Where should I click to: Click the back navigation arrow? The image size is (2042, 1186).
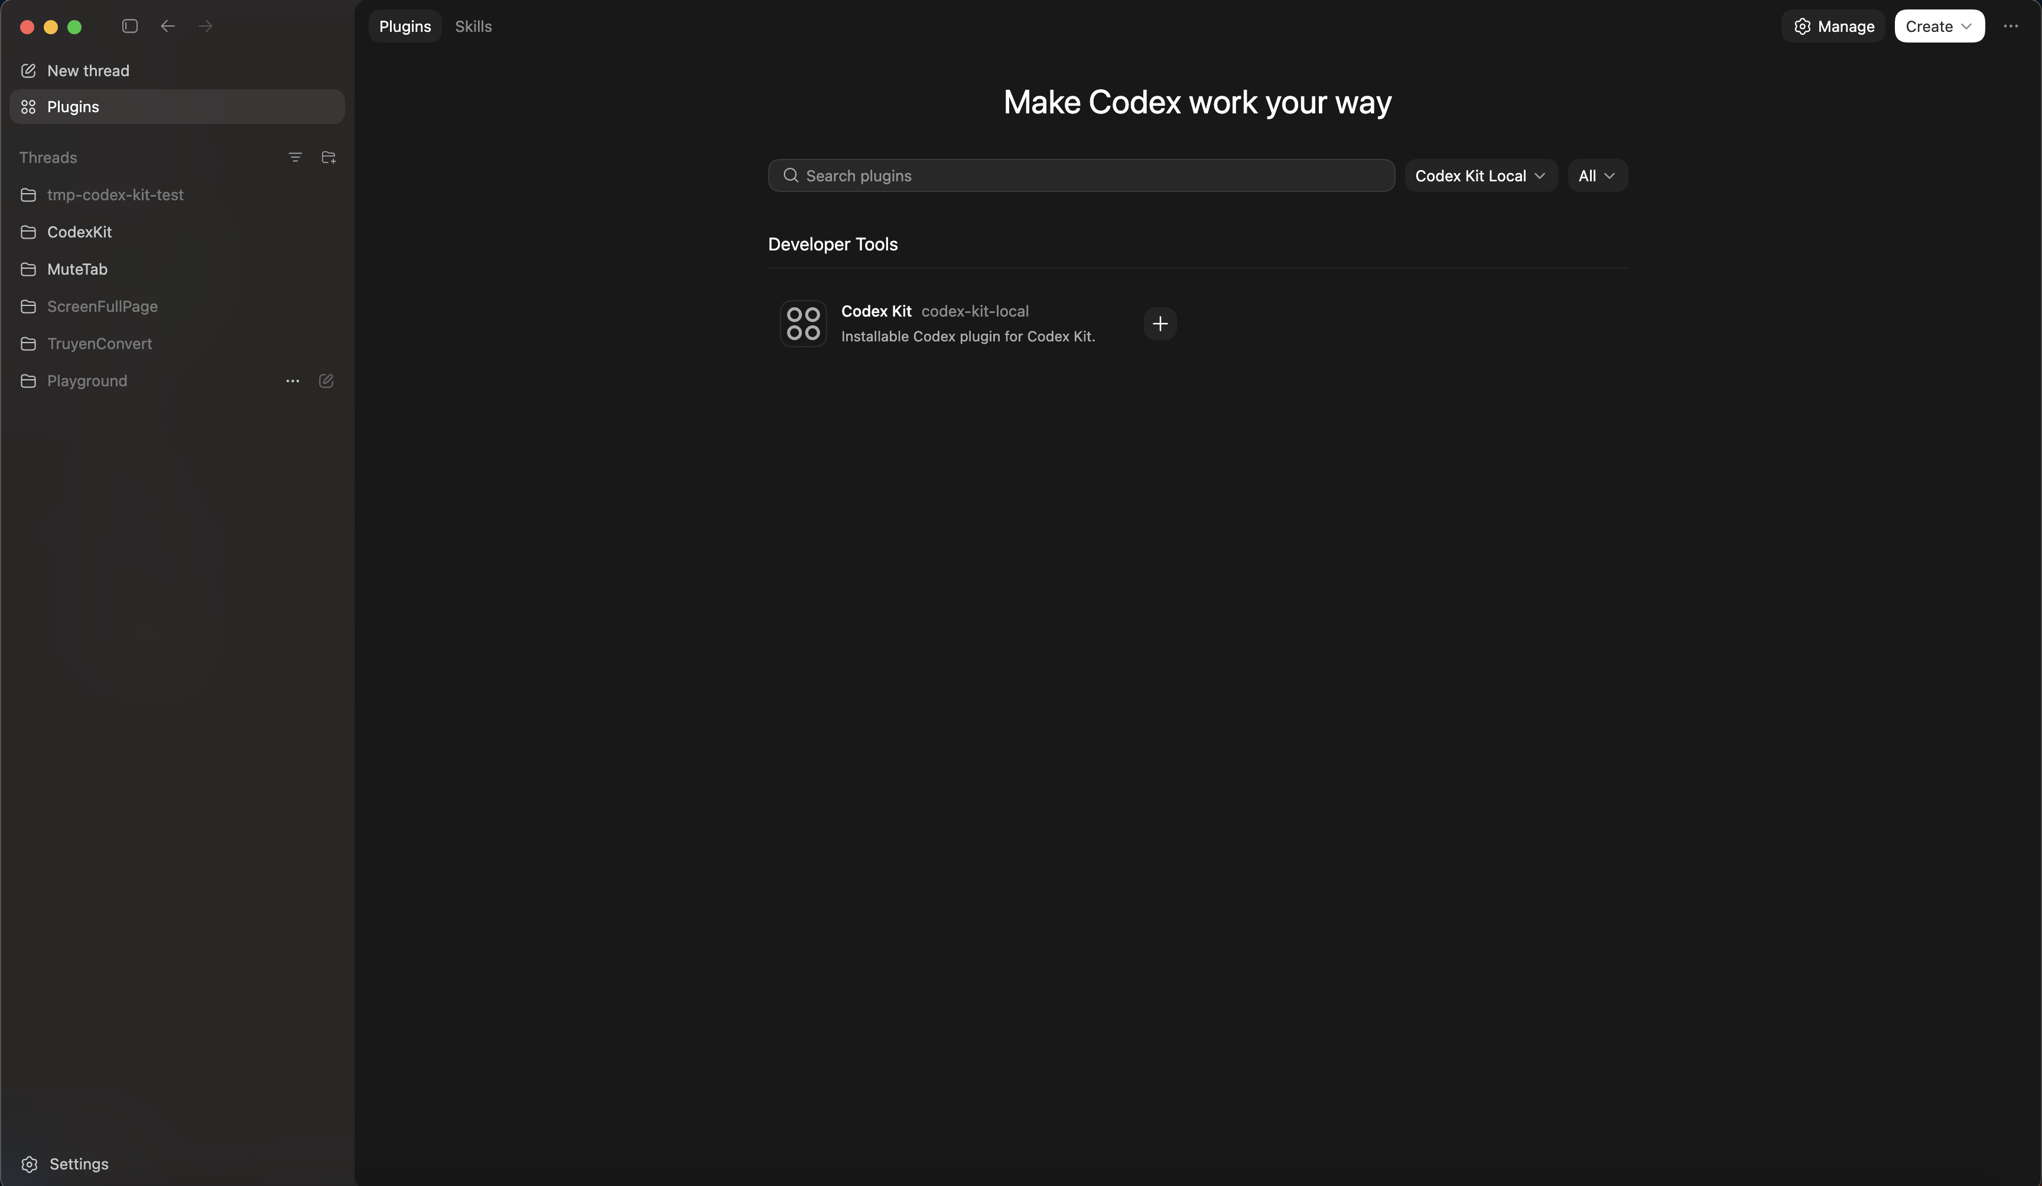168,26
